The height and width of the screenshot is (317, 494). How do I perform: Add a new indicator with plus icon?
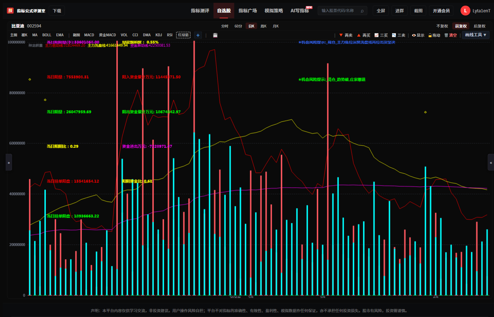(198, 35)
